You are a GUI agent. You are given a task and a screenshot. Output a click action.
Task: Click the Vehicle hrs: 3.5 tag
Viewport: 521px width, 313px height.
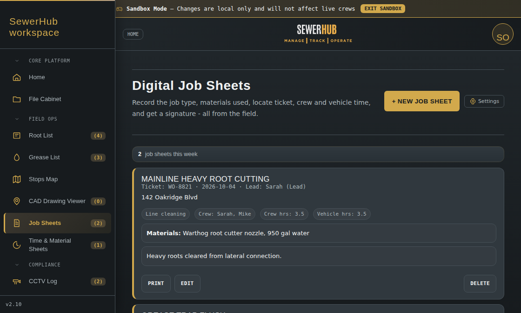click(x=341, y=214)
